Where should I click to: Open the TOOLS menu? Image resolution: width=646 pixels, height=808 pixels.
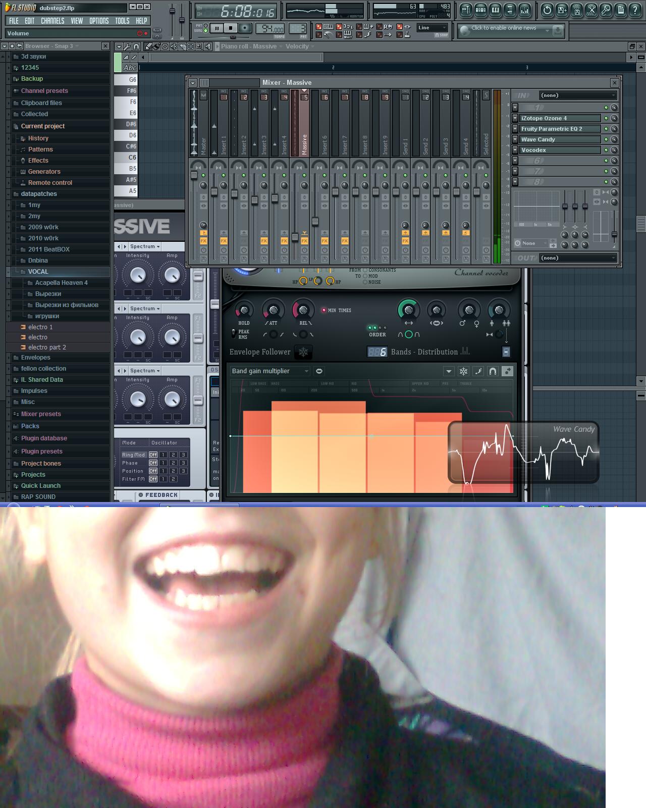[x=122, y=21]
